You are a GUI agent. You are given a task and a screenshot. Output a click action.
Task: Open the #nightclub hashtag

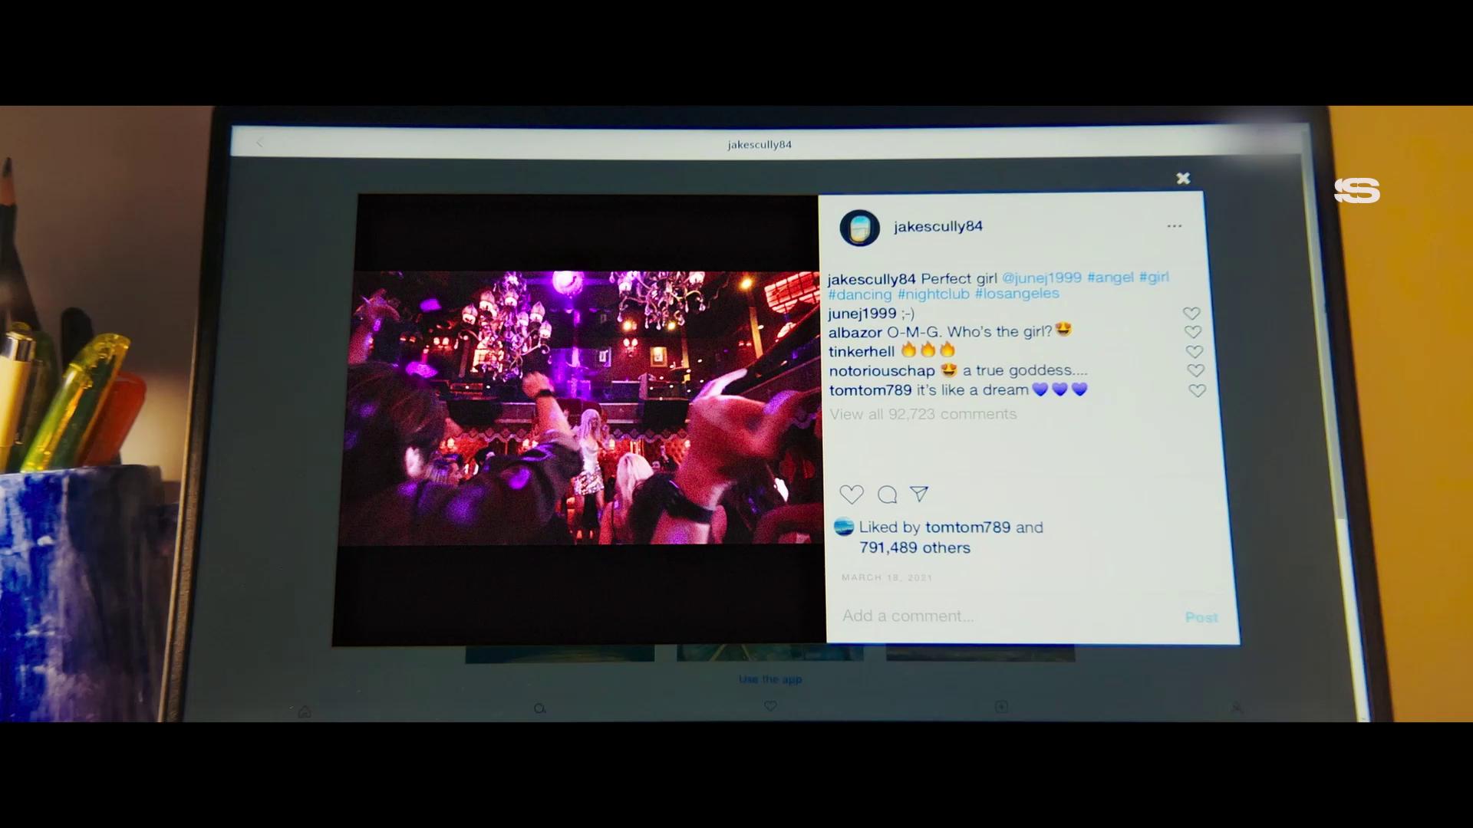[933, 294]
